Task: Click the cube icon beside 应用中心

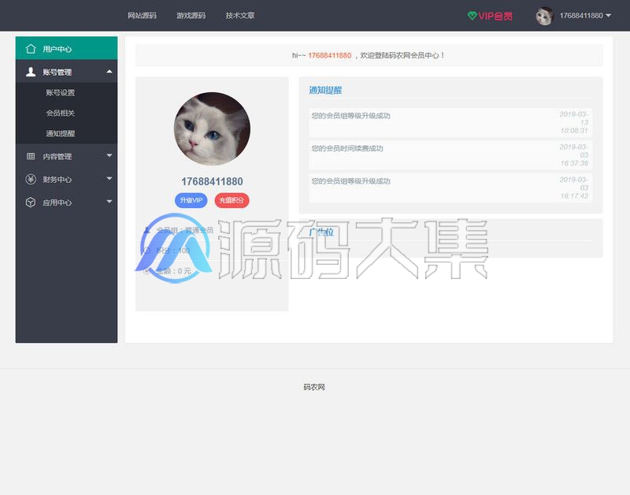Action: [x=31, y=203]
